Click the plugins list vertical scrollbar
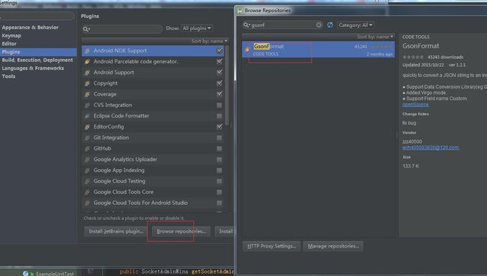This screenshot has height=276, width=487. 227,85
